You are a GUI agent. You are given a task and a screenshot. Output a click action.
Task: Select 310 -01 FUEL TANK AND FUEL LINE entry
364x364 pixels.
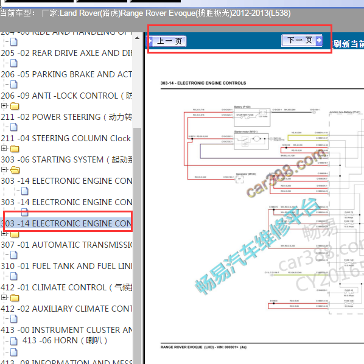tap(66, 266)
